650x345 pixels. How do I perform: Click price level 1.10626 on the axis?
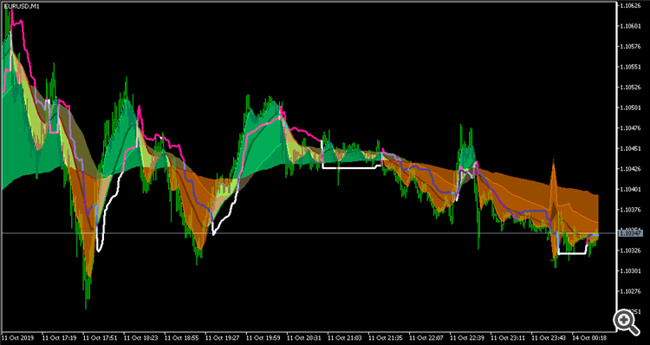(630, 6)
